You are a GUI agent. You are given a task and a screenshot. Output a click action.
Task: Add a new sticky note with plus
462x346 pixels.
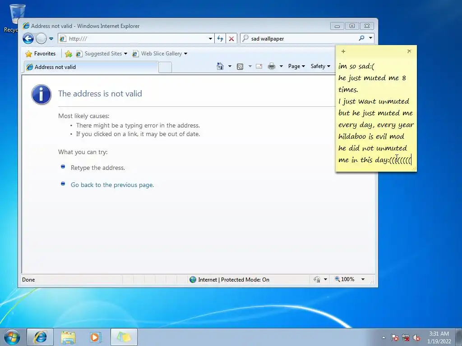(343, 51)
